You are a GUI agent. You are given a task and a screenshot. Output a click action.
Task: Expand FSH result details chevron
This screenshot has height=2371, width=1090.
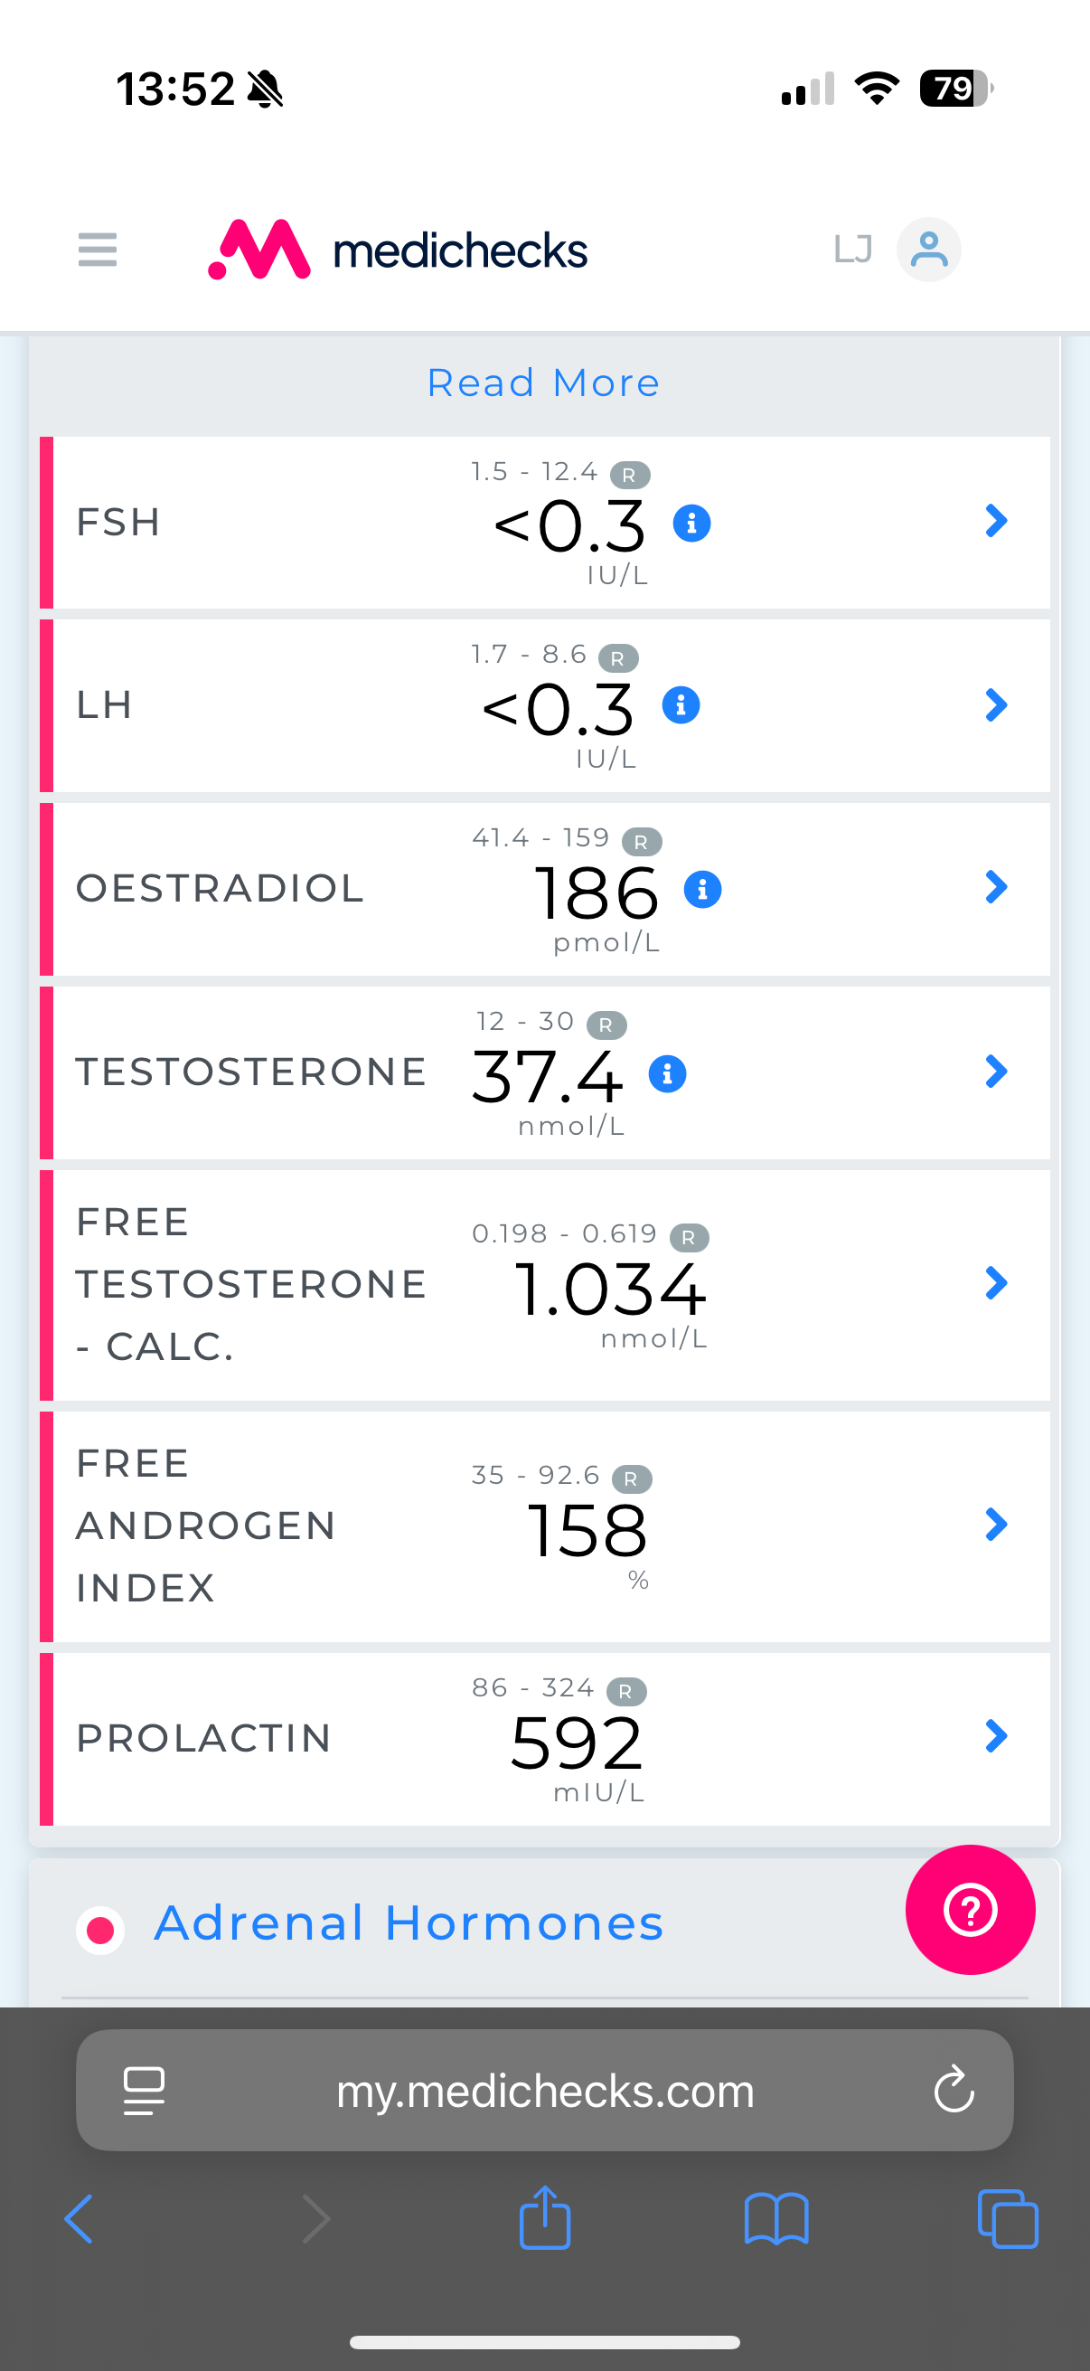[996, 521]
